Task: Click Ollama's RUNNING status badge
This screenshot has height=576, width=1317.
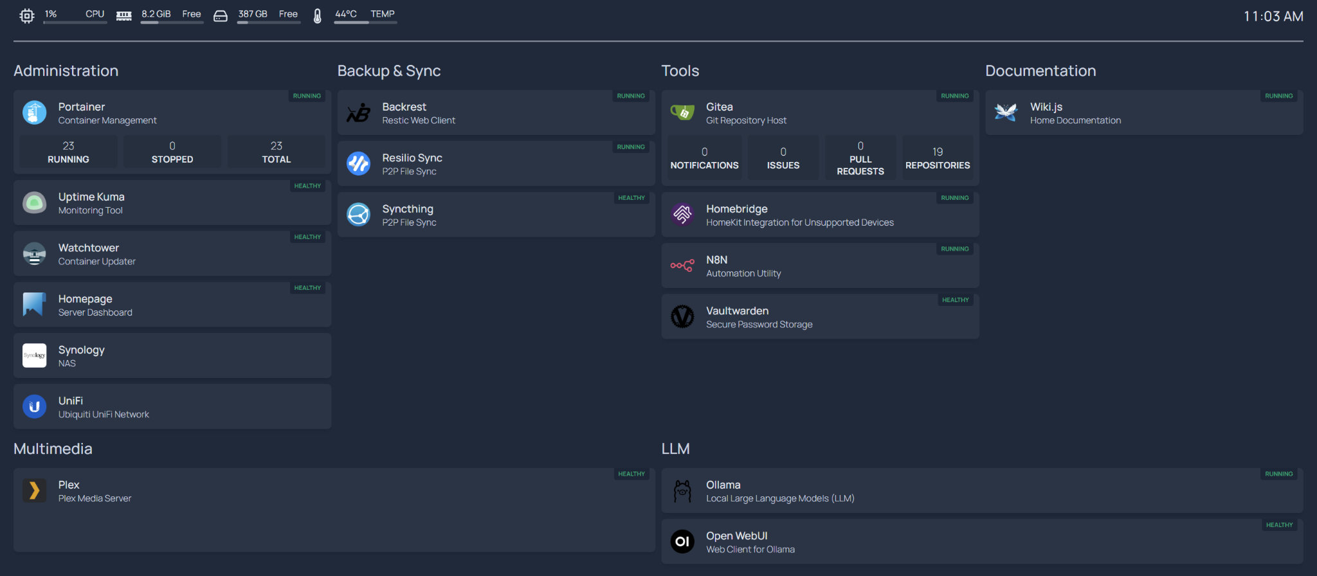Action: click(x=1279, y=474)
